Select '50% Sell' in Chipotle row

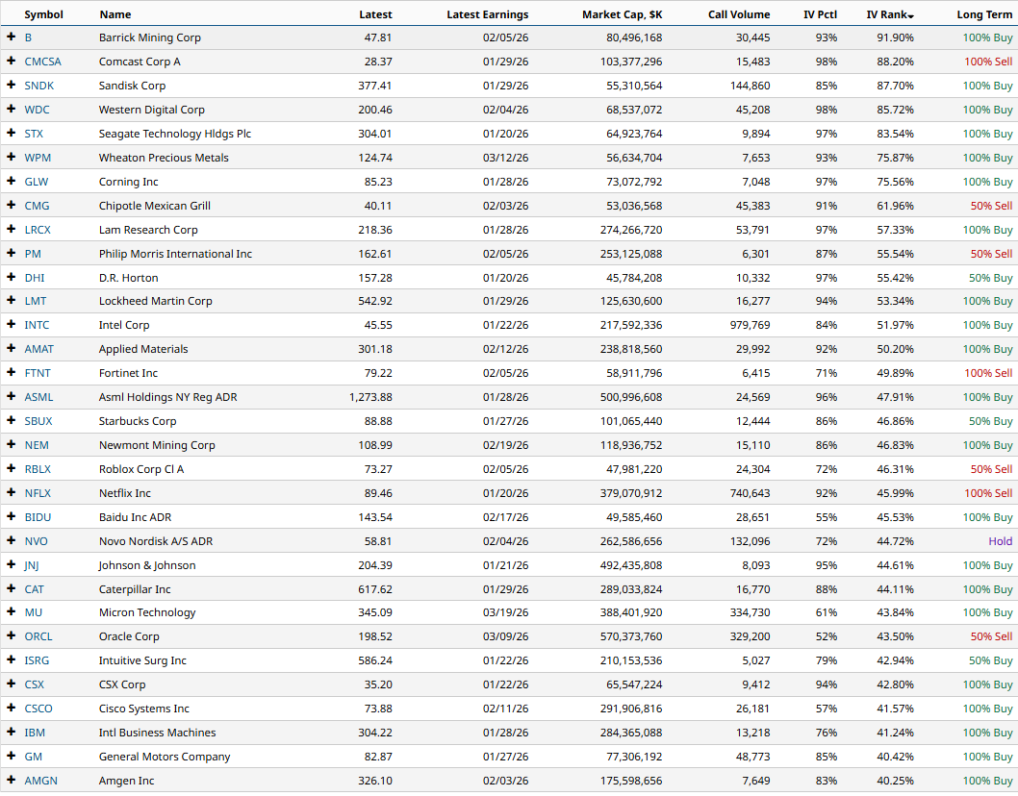pyautogui.click(x=991, y=206)
